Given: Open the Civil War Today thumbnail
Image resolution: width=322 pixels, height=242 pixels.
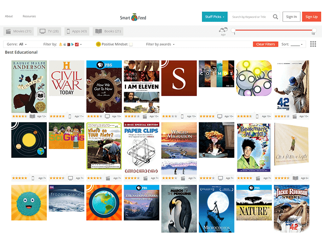Looking at the screenshot, I should pos(66,78).
